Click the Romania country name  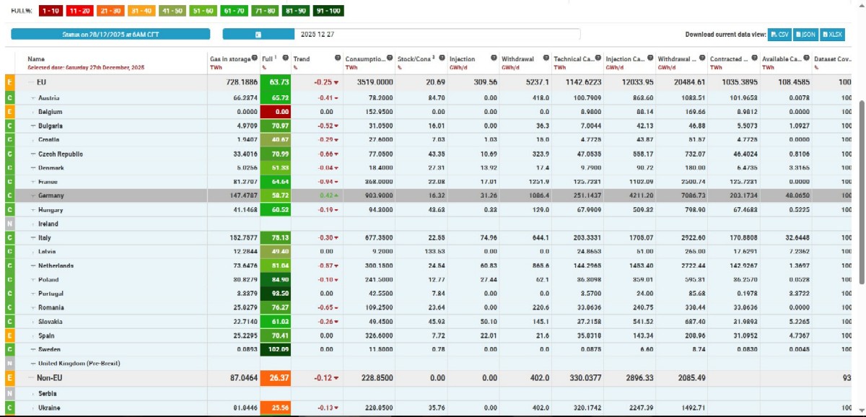[51, 307]
